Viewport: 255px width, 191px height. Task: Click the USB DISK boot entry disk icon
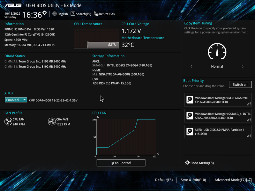click(190, 132)
